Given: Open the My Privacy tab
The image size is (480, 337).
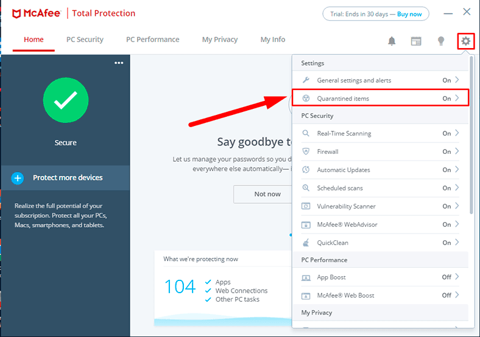Looking at the screenshot, I should click(x=219, y=40).
